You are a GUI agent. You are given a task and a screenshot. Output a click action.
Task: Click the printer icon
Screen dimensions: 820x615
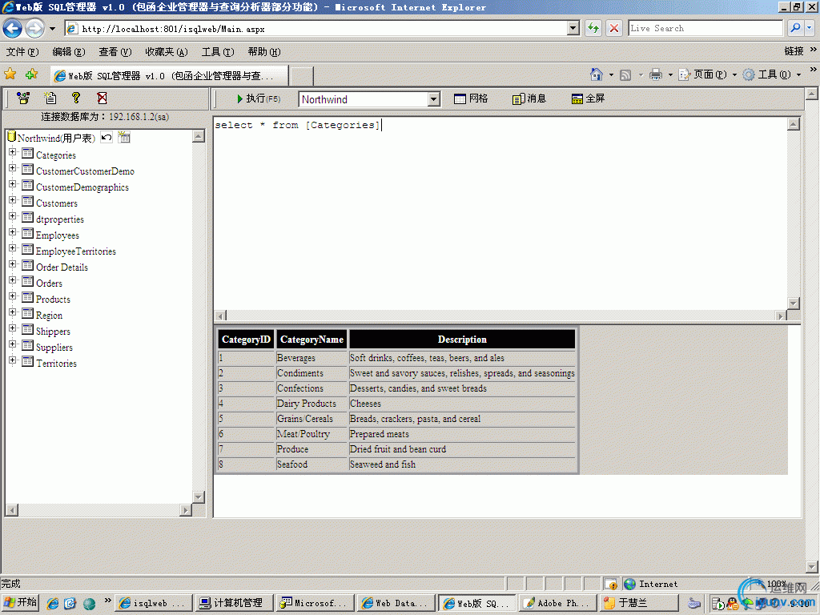click(656, 74)
